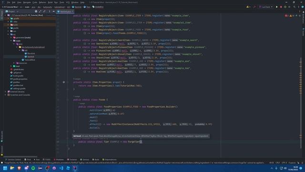Click the debug/coverage circular icon near run
Image resolution: width=305 pixels, height=172 pixels.
coord(285,7)
